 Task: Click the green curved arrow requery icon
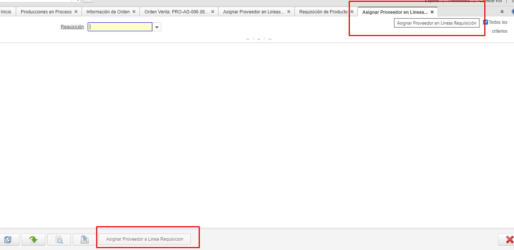(33, 240)
